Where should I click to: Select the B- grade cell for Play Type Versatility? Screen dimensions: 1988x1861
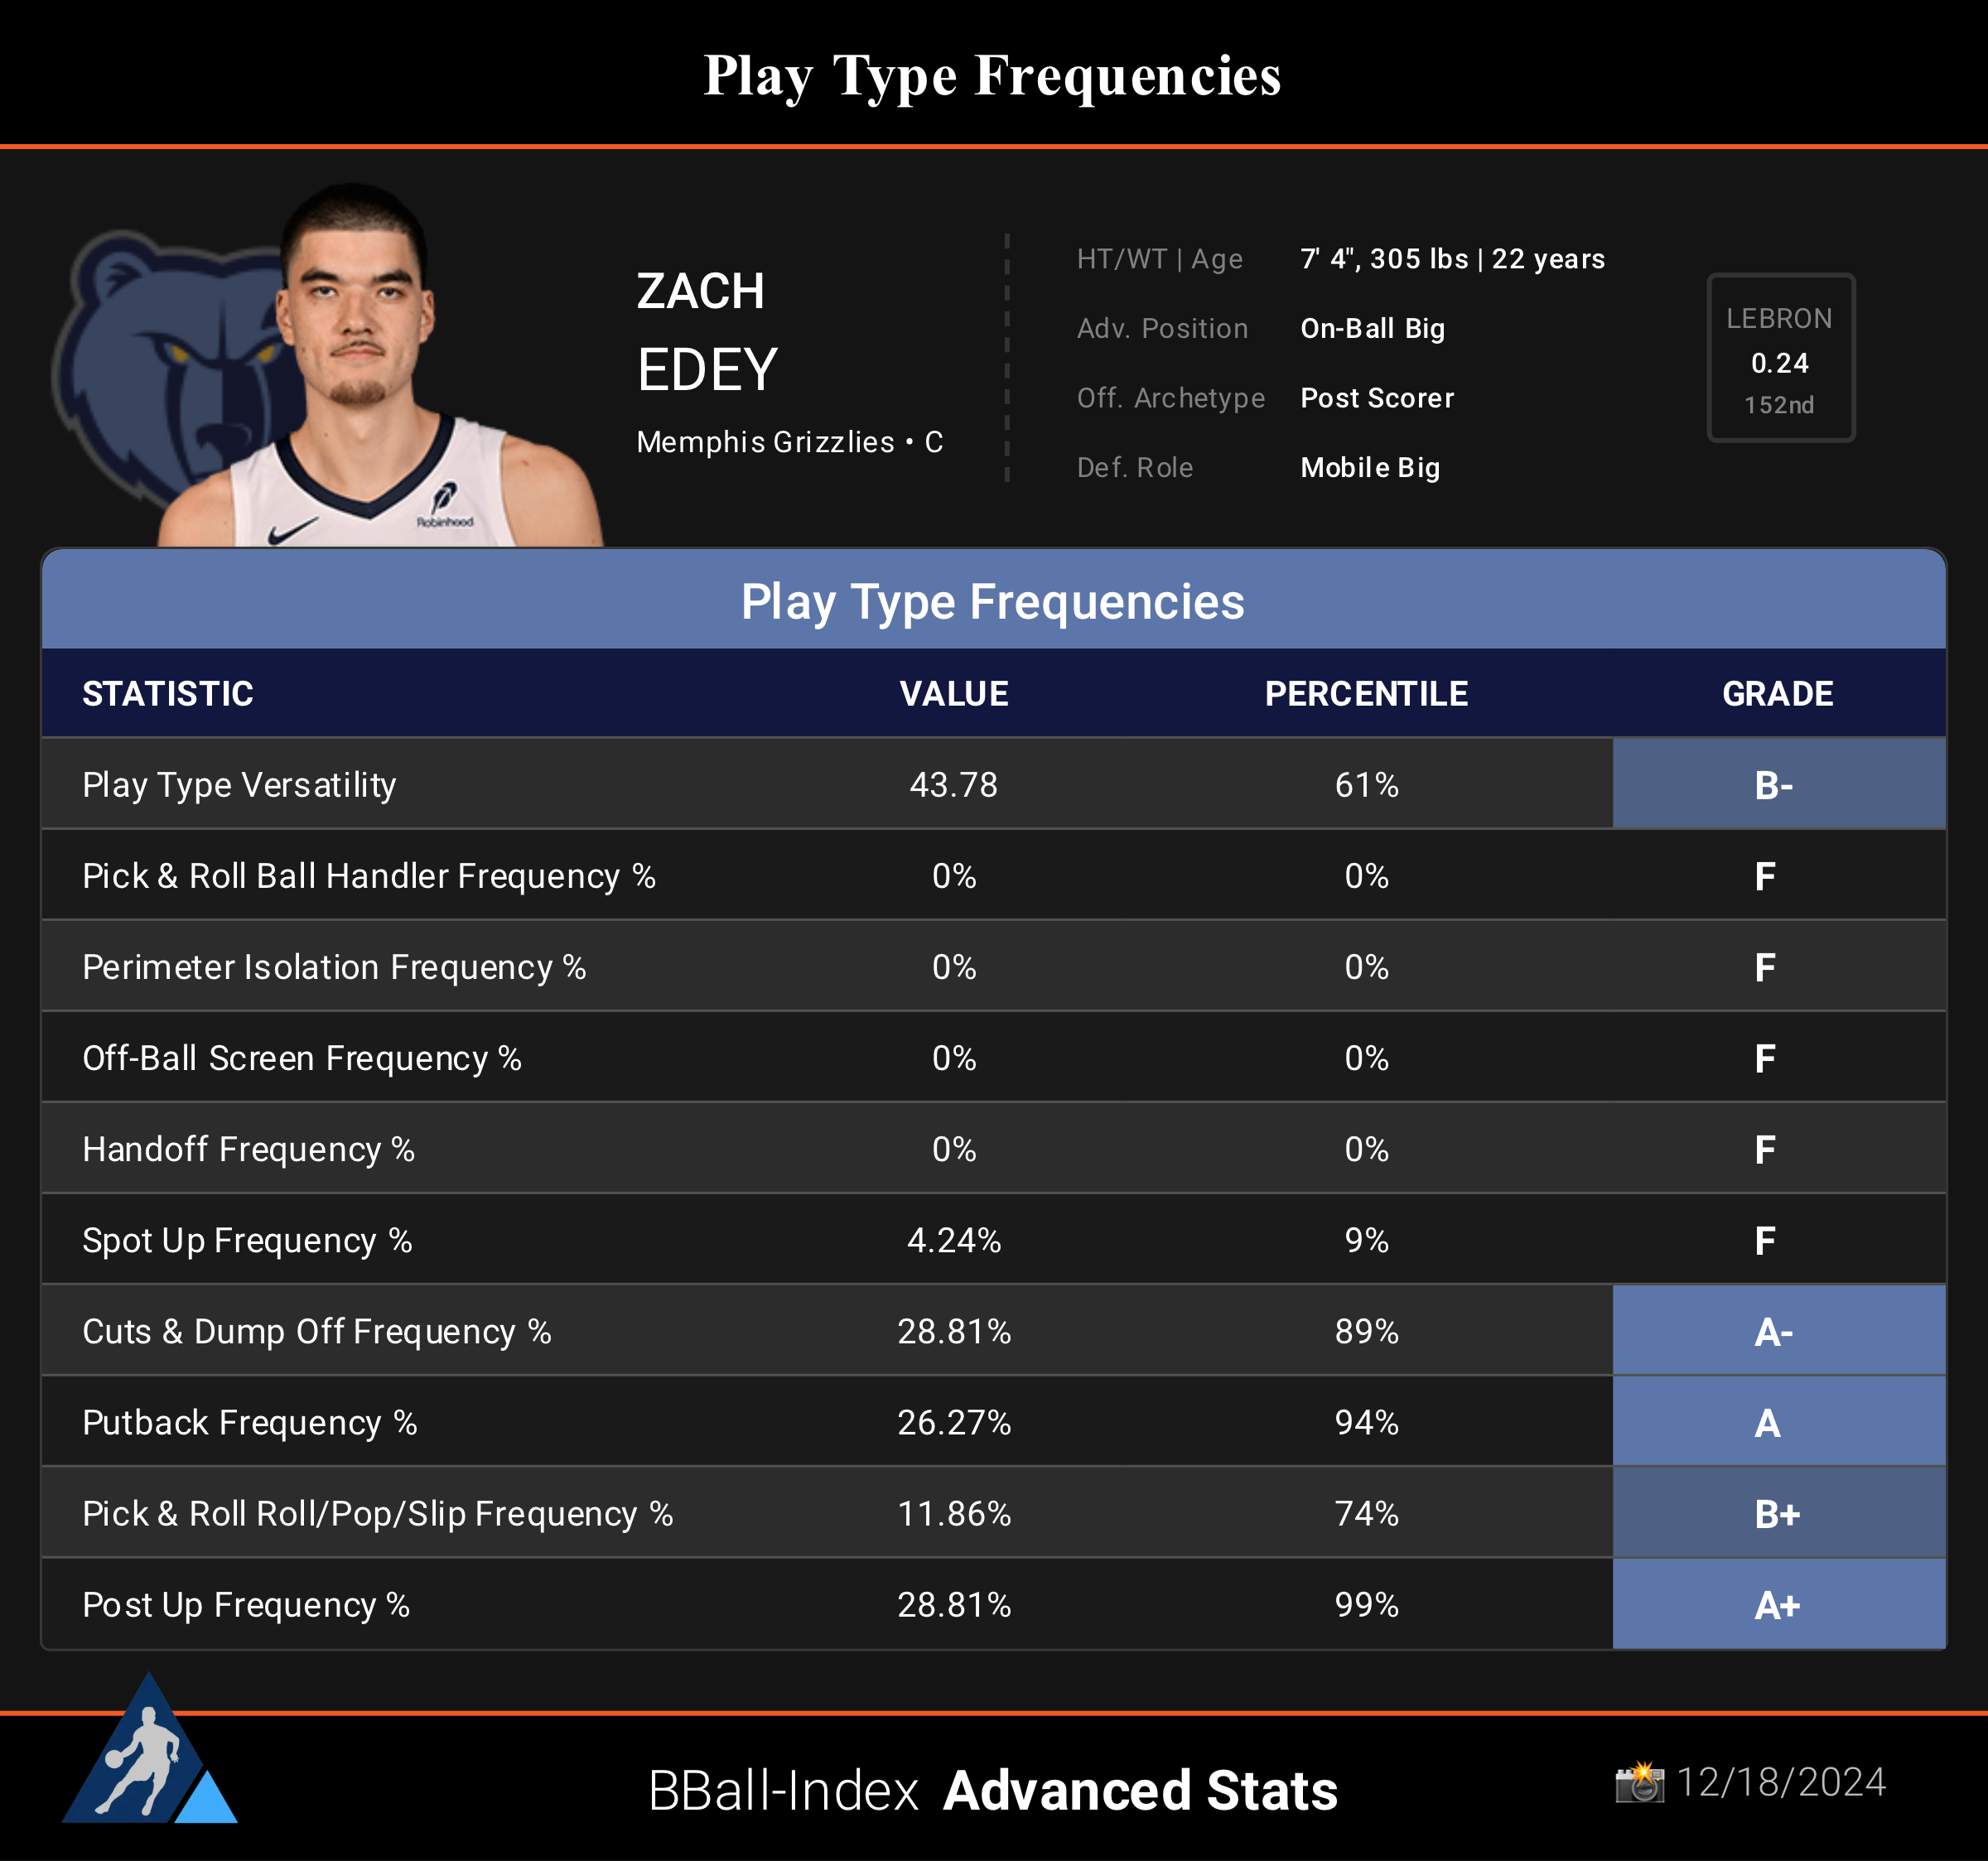[x=1777, y=785]
